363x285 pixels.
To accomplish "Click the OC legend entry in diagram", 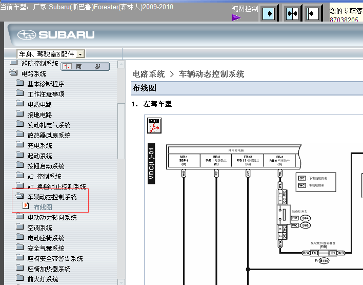I will [313, 178].
